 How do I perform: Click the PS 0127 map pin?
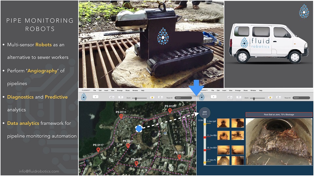click(x=170, y=111)
